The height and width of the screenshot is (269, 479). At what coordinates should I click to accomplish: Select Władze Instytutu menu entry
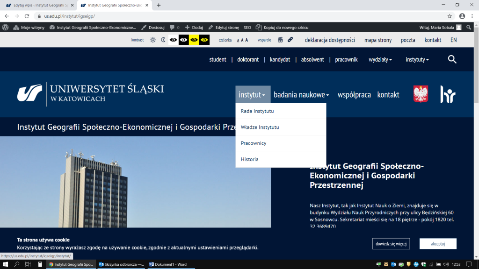point(281,127)
